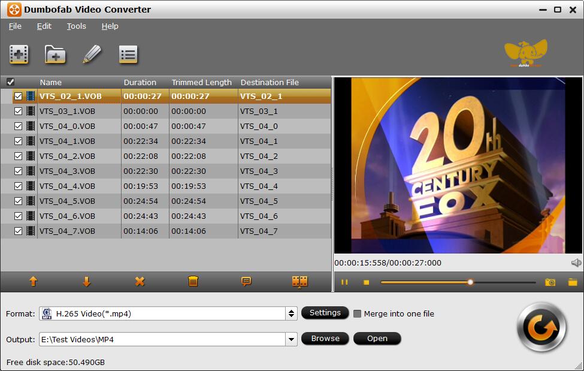The image size is (584, 371).
Task: Open the Help menu
Action: 110,26
